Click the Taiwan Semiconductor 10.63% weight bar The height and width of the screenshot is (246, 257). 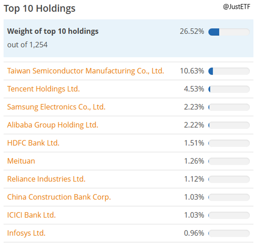click(x=229, y=71)
